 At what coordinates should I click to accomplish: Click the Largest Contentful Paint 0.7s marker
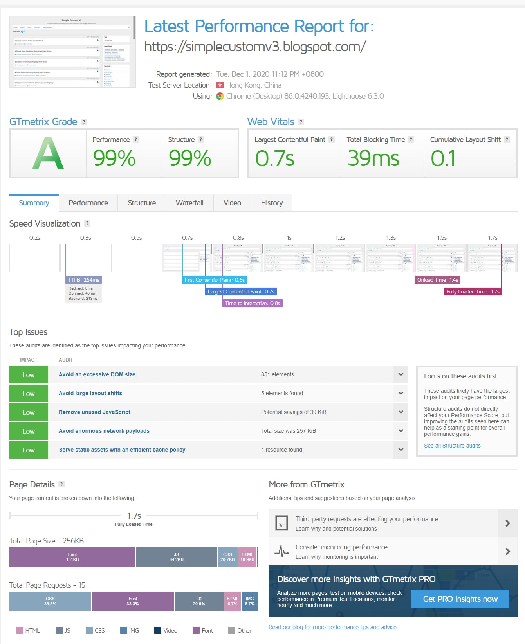tap(241, 291)
